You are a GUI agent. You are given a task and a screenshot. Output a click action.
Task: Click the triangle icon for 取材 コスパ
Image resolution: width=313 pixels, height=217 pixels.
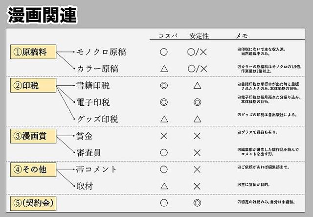click(164, 186)
